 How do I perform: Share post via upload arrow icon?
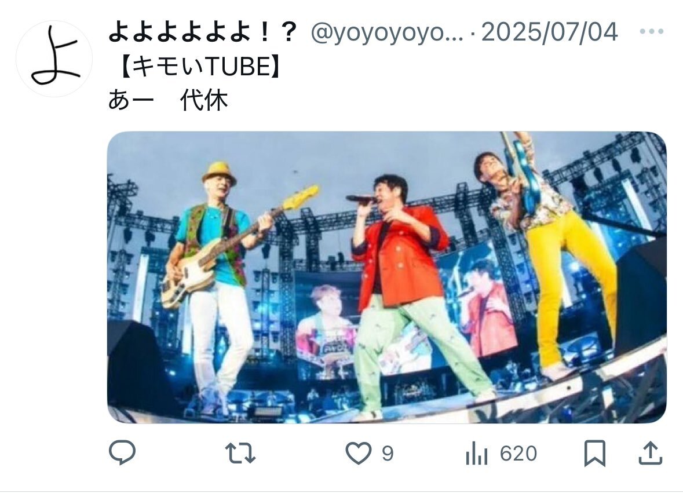tap(651, 453)
